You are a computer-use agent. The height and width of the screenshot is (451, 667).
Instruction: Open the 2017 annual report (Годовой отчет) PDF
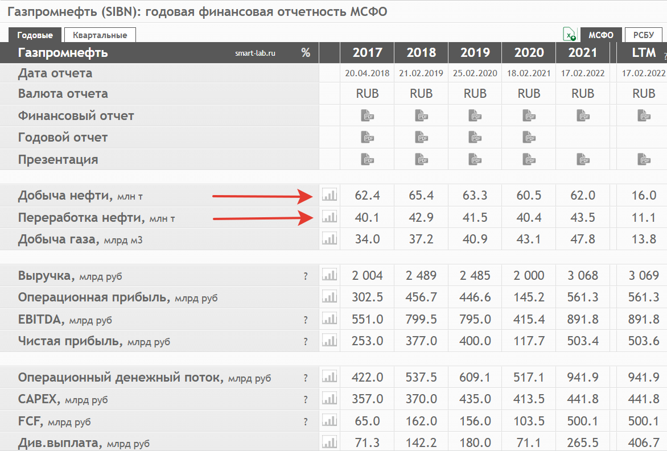(x=368, y=137)
